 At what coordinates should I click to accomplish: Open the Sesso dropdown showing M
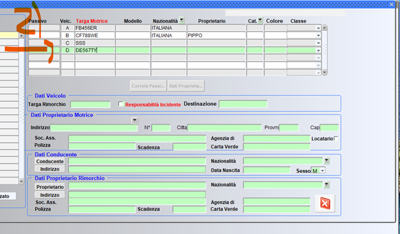pos(323,171)
